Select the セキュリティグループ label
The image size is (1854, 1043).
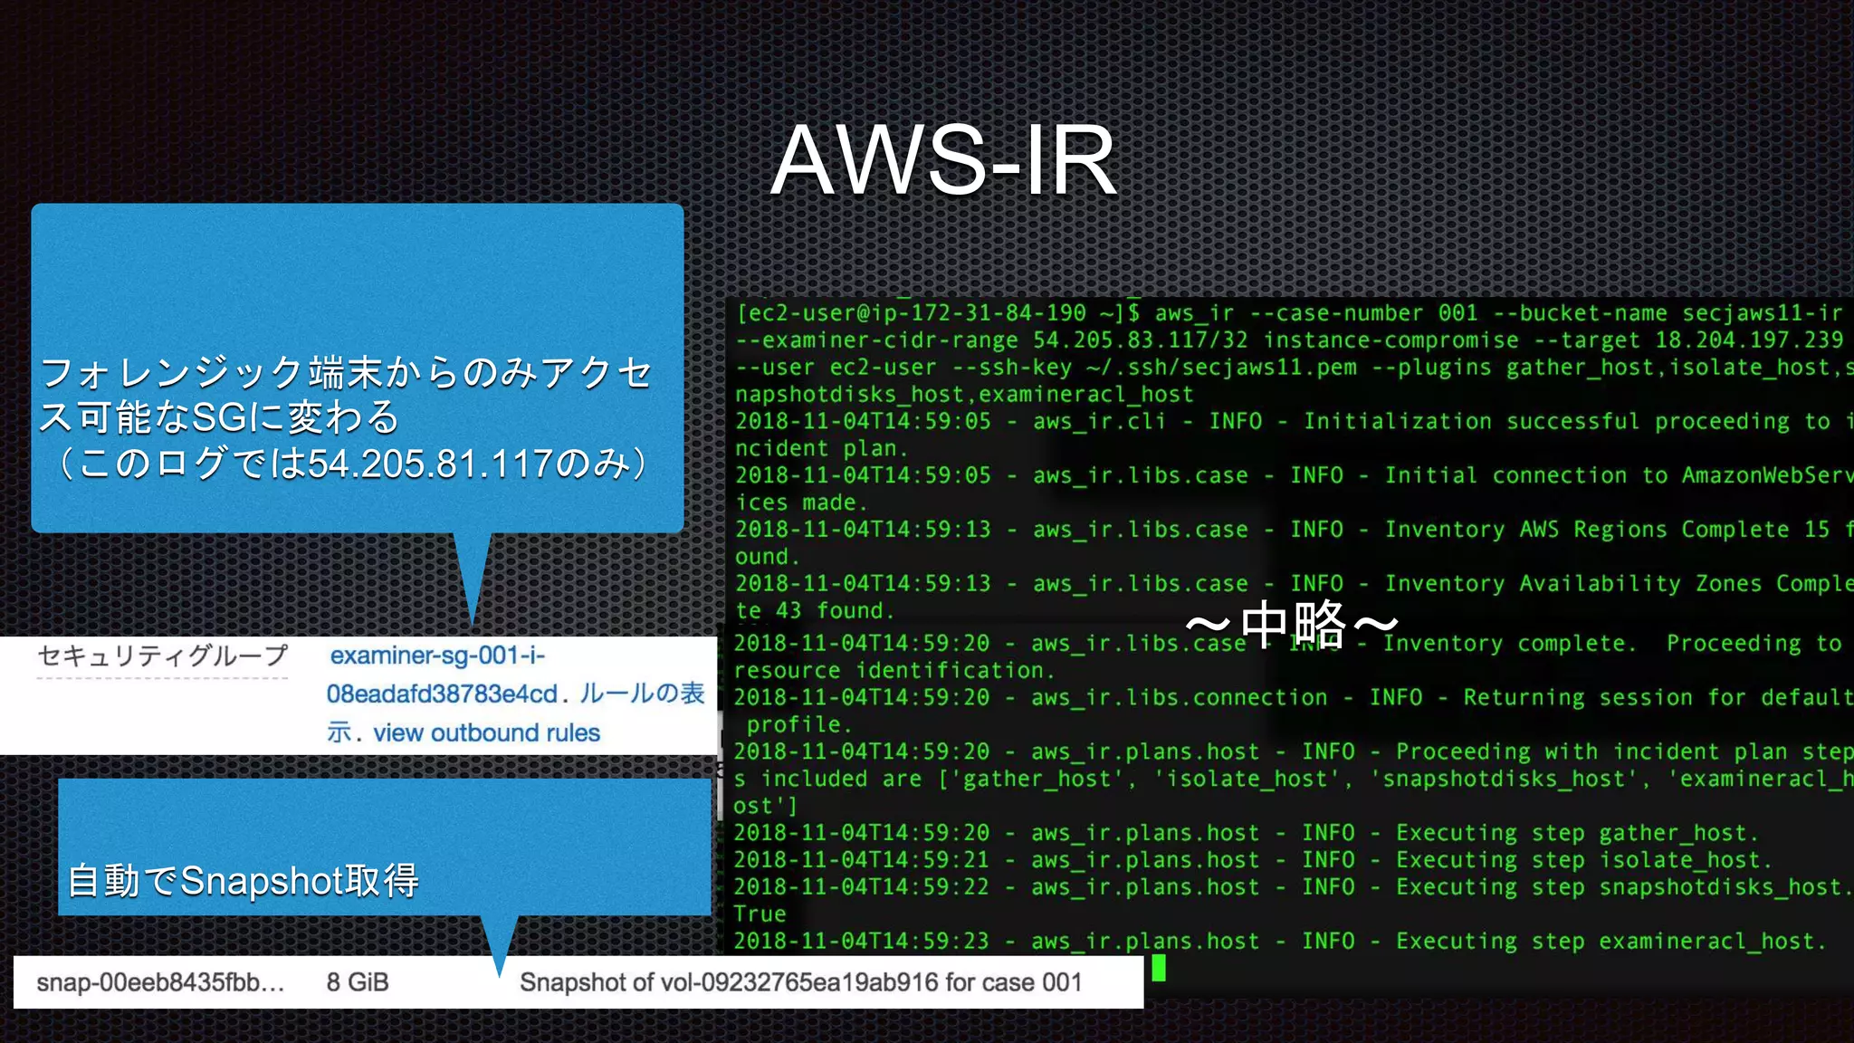pyautogui.click(x=163, y=655)
